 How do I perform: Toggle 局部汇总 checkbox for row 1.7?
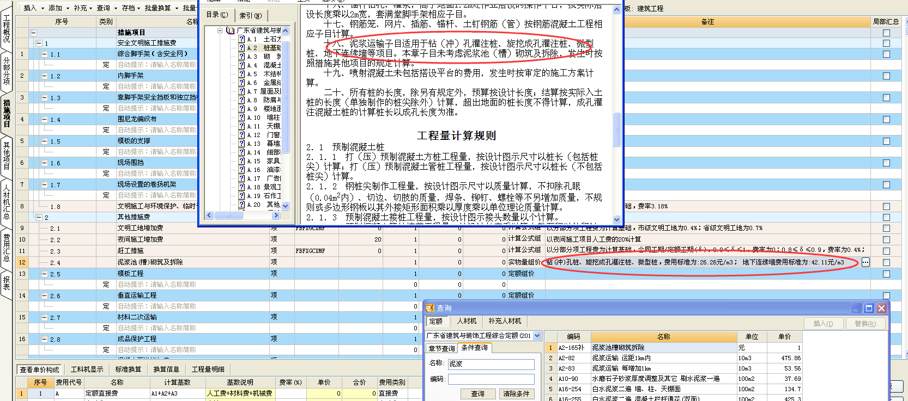tap(886, 185)
